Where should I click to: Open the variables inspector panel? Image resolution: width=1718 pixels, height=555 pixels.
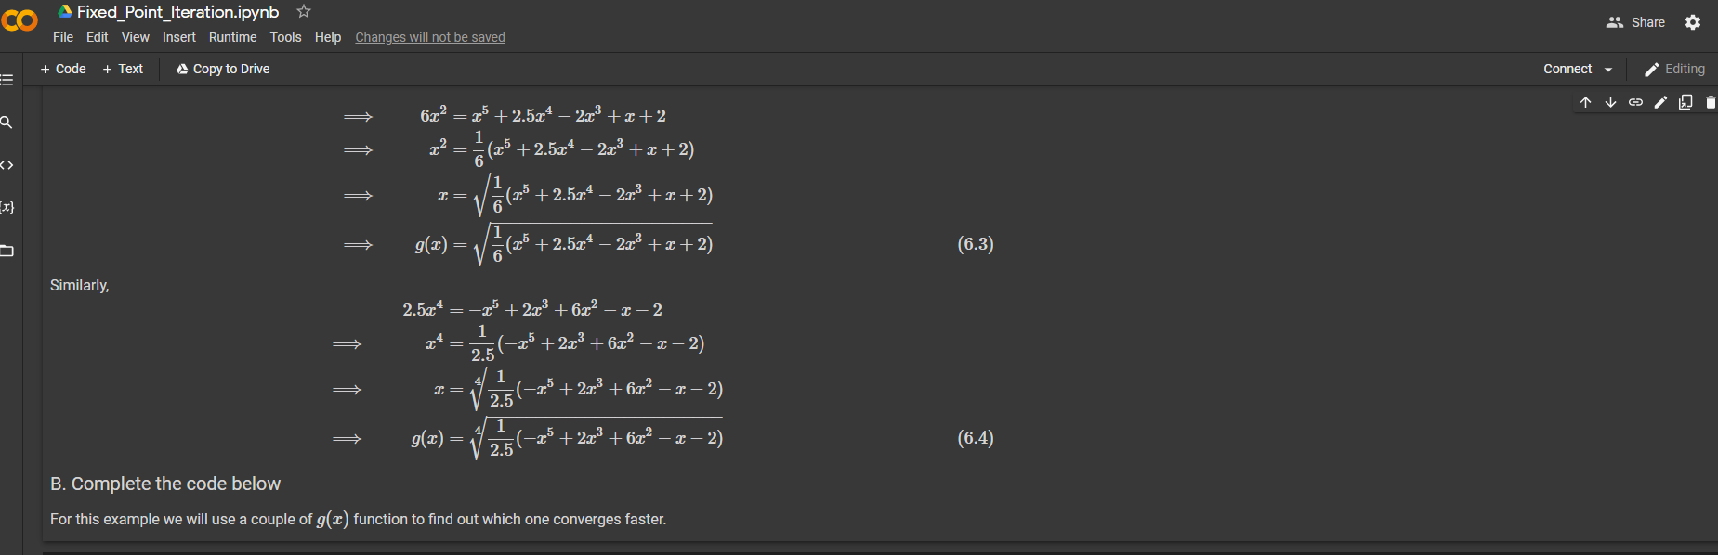[x=8, y=208]
